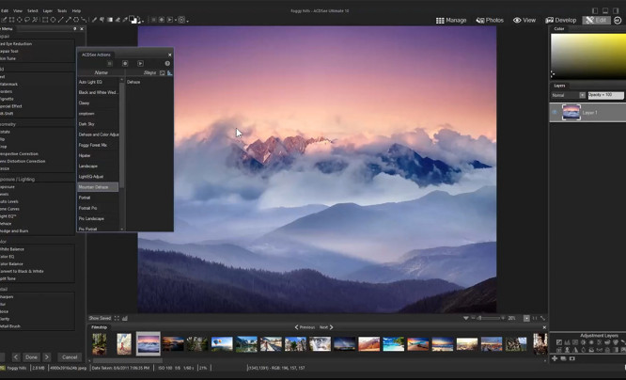This screenshot has height=380, width=626.
Task: Swap foreground and background color swatches in toolbar
Action: (x=138, y=17)
